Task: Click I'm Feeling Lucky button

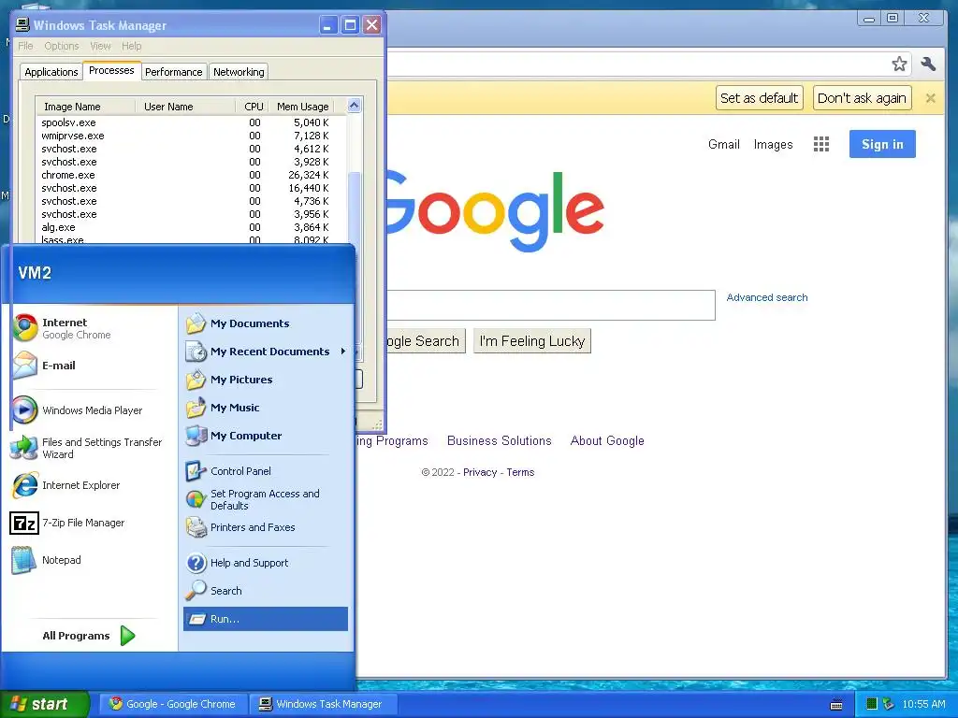Action: click(x=532, y=341)
